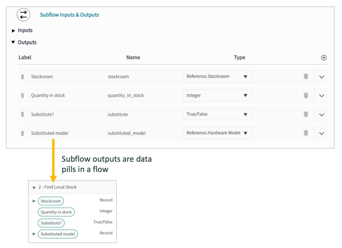
Task: Click drag handle for Quantity in stock
Action: point(23,96)
